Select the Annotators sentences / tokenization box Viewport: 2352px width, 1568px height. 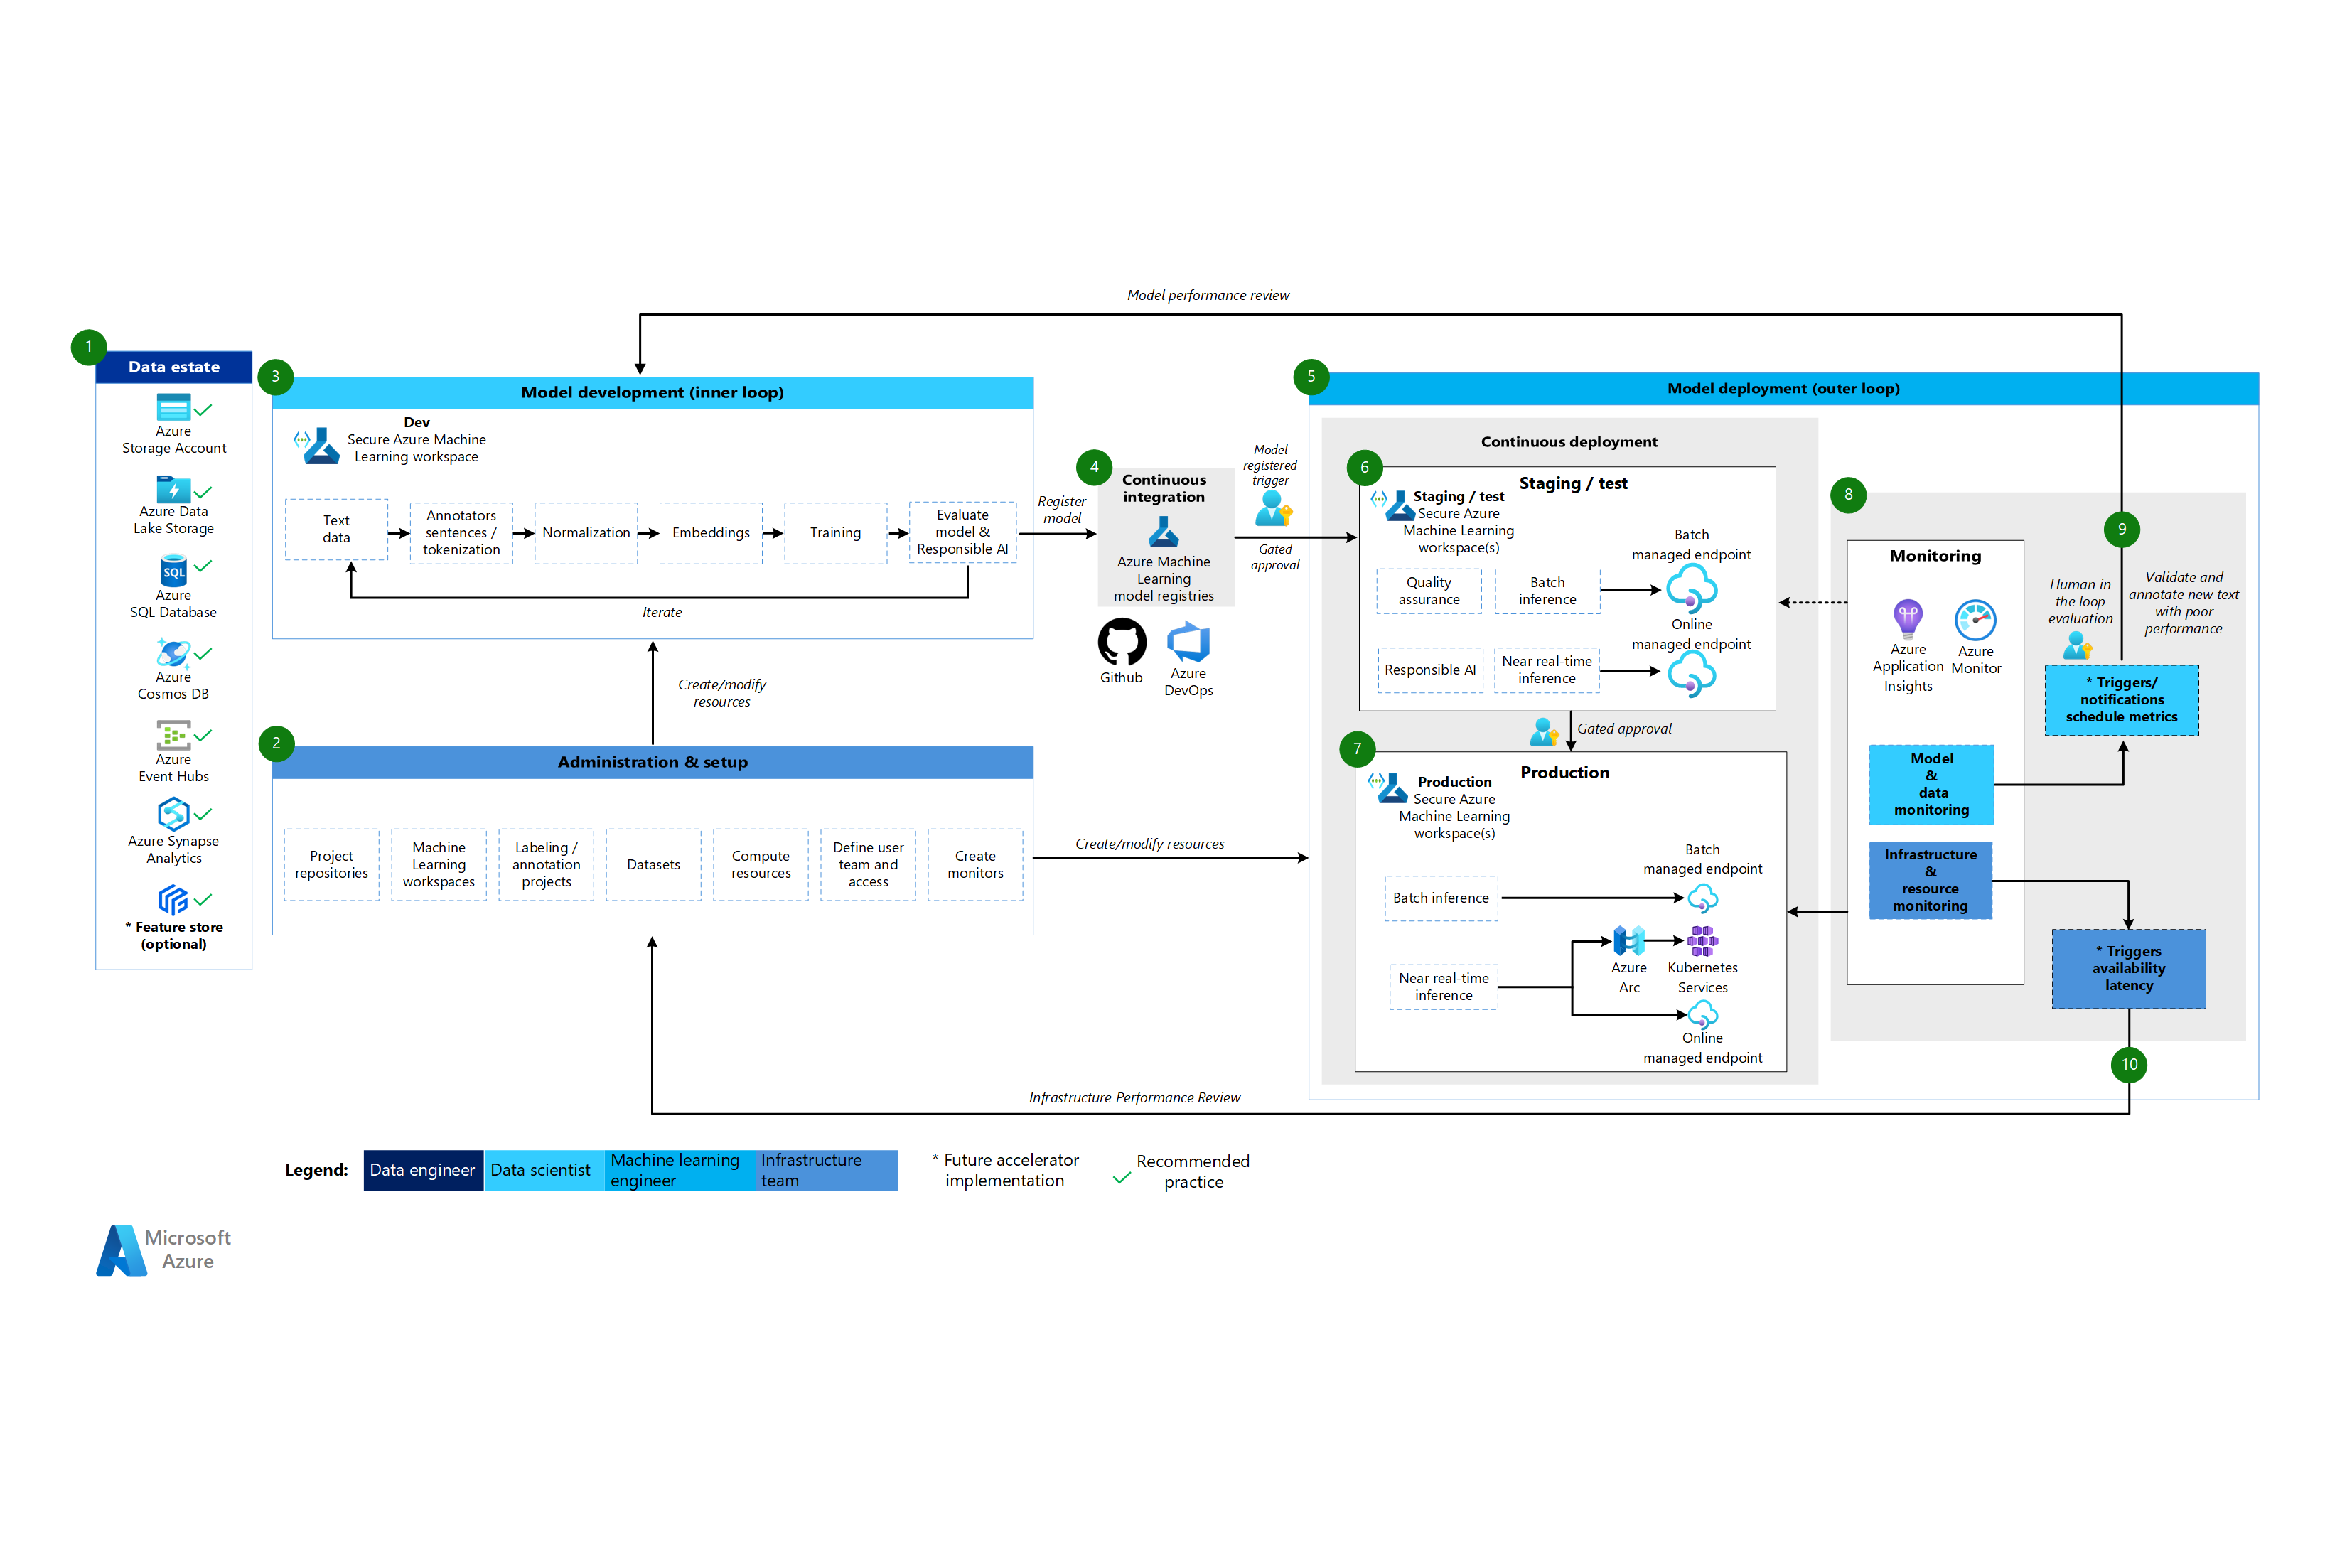[461, 533]
